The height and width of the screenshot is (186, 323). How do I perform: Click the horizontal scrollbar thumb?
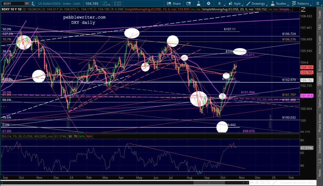coord(209,183)
